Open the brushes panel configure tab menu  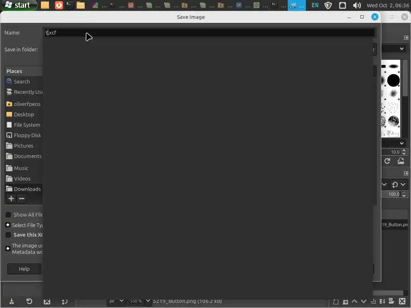pyautogui.click(x=406, y=38)
